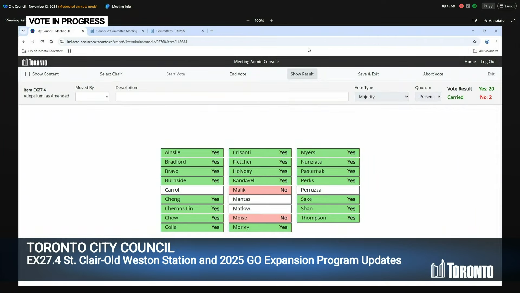The height and width of the screenshot is (293, 520).
Task: Click the Log Out link
Action: point(488,62)
